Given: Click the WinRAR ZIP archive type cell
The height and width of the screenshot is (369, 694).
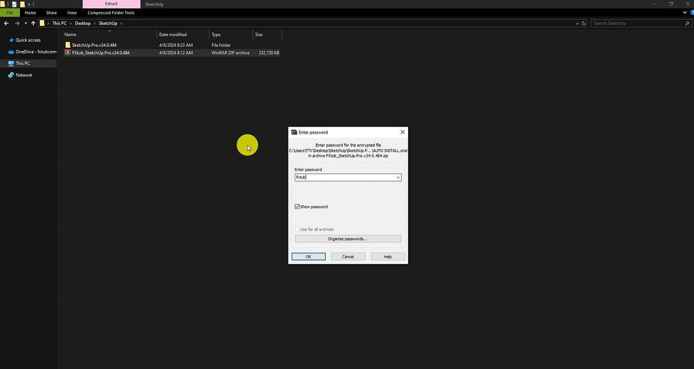Looking at the screenshot, I should (231, 53).
